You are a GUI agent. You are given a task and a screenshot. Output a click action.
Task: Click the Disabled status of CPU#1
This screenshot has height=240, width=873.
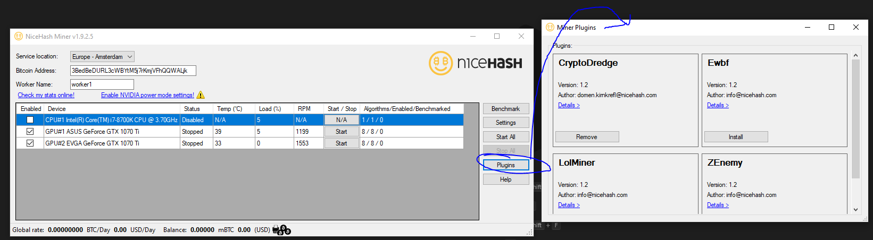193,120
